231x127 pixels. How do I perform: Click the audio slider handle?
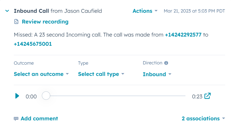[46, 96]
